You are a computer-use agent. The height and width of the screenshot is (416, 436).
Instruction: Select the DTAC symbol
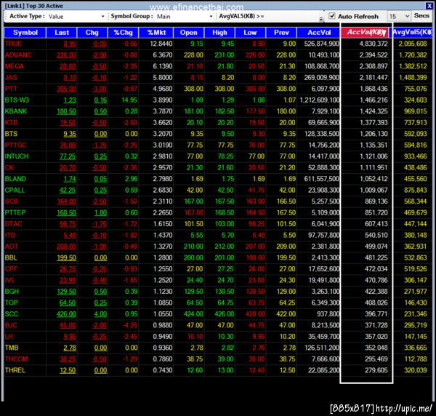tap(13, 224)
